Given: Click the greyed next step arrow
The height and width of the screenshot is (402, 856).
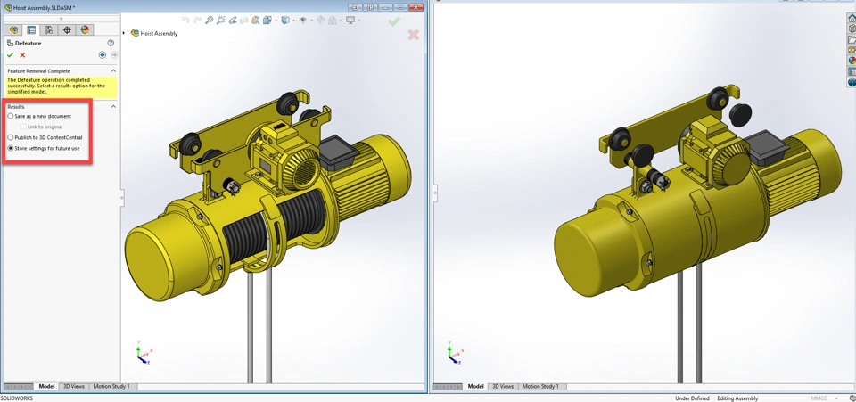Looking at the screenshot, I should coord(114,55).
